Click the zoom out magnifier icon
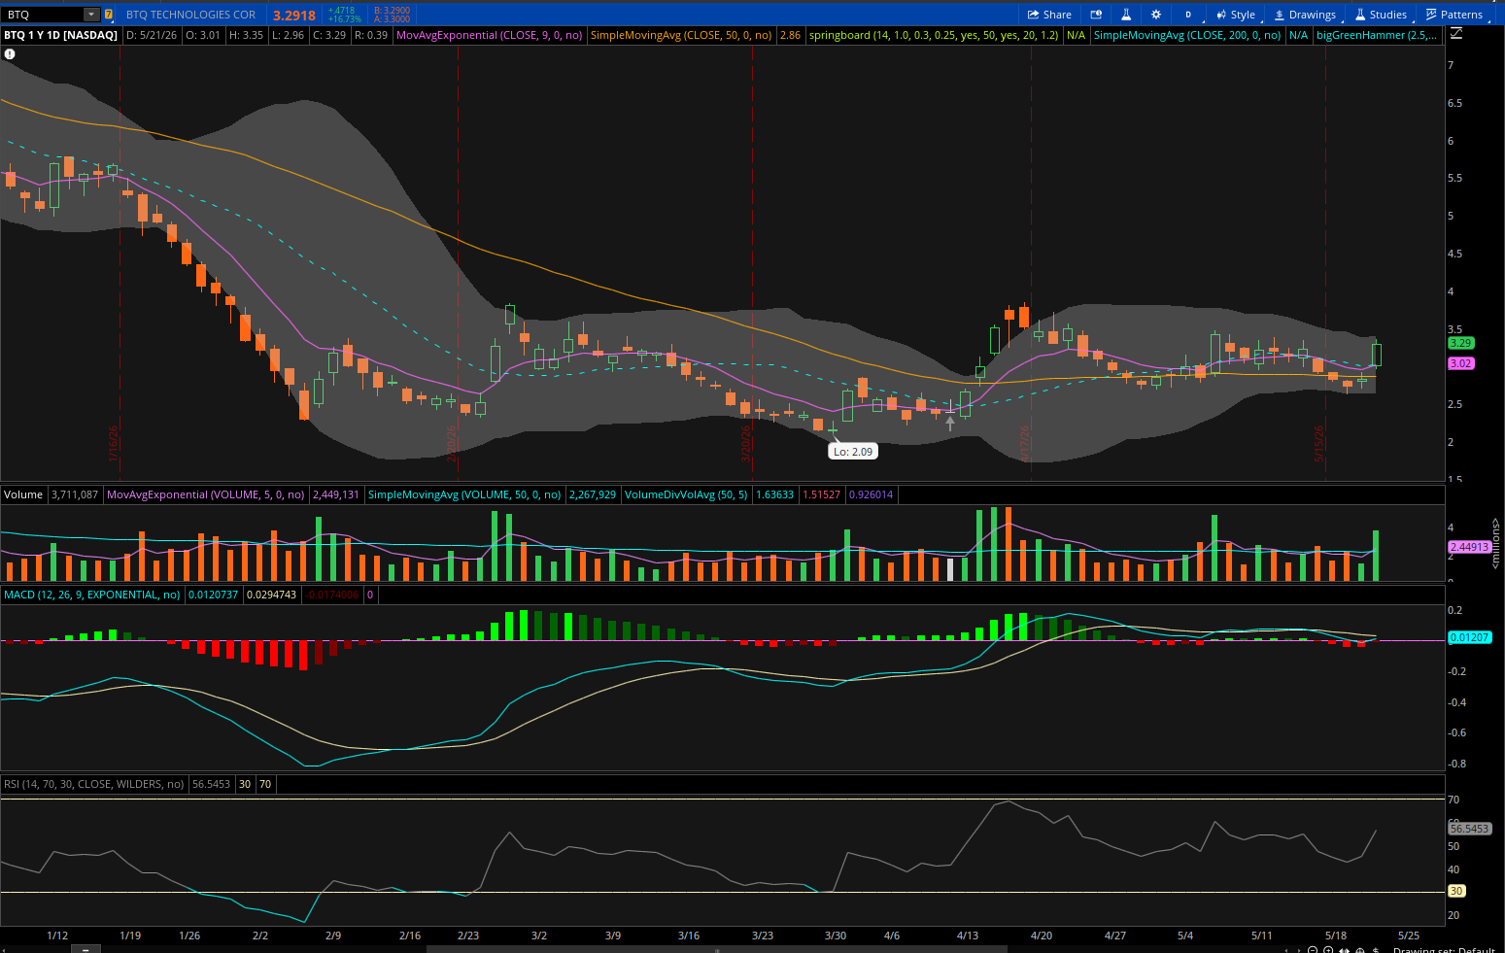 (x=1313, y=950)
